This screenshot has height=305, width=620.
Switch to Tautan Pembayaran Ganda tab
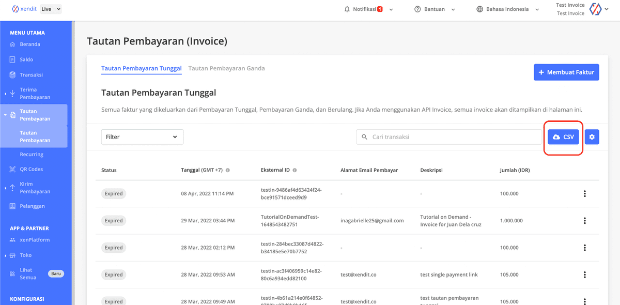pos(226,68)
